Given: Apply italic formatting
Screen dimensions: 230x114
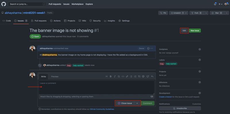Looking at the screenshot, I should coord(115,76).
